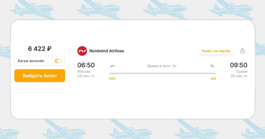Click the "Выбрать билет" button

click(x=40, y=75)
